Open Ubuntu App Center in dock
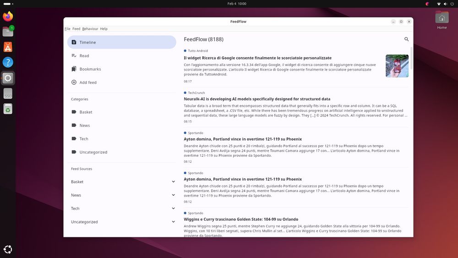 click(8, 47)
